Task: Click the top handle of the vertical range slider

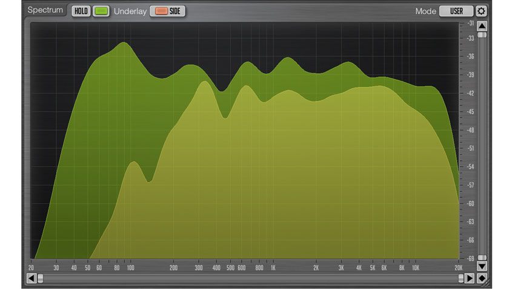Action: click(x=482, y=34)
